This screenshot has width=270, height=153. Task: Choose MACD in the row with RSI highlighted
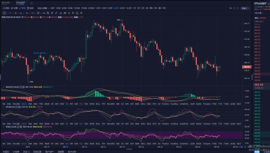coord(24,143)
